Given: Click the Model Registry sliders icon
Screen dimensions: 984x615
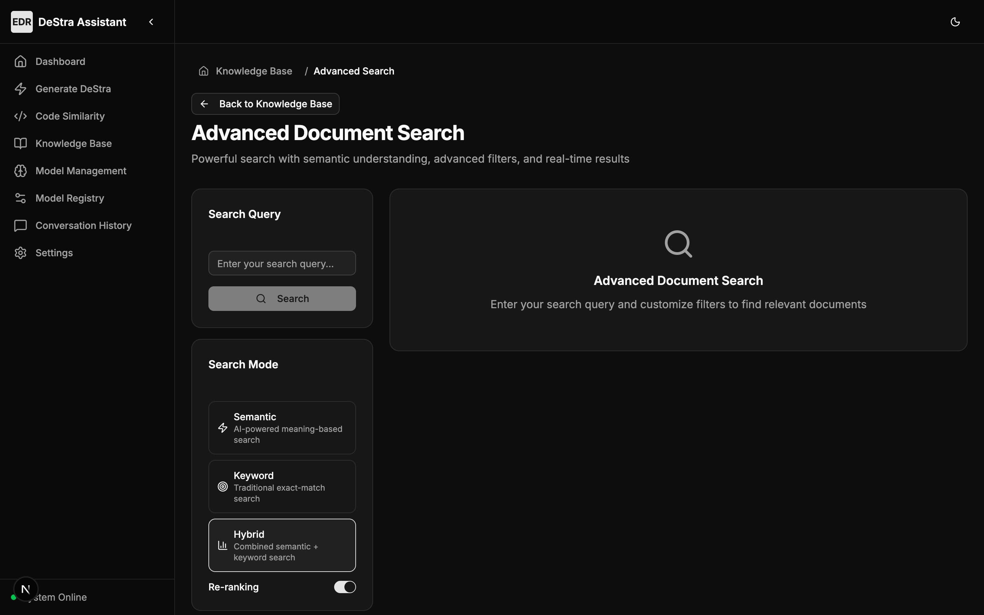Looking at the screenshot, I should point(20,198).
